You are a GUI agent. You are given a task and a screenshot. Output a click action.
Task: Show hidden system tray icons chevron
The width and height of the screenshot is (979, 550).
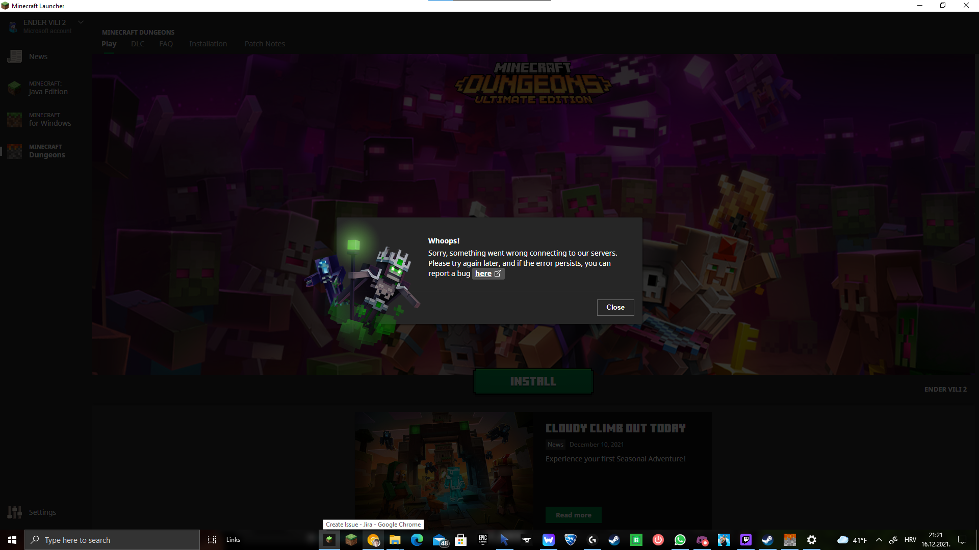[x=879, y=540]
